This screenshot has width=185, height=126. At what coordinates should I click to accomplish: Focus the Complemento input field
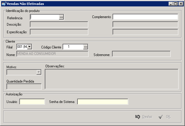pyautogui.click(x=145, y=17)
